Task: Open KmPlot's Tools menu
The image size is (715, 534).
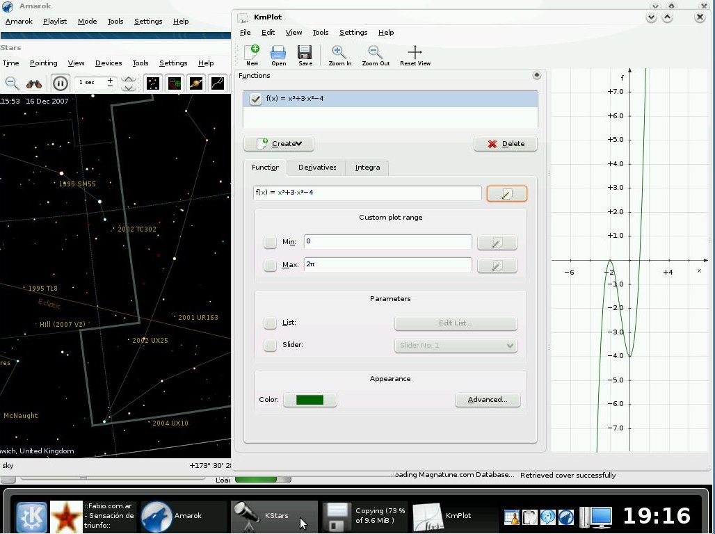Action: point(321,33)
